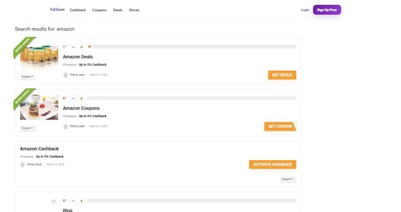Favorite the Blog result with heart icon
The height and width of the screenshot is (212, 401).
point(54,201)
